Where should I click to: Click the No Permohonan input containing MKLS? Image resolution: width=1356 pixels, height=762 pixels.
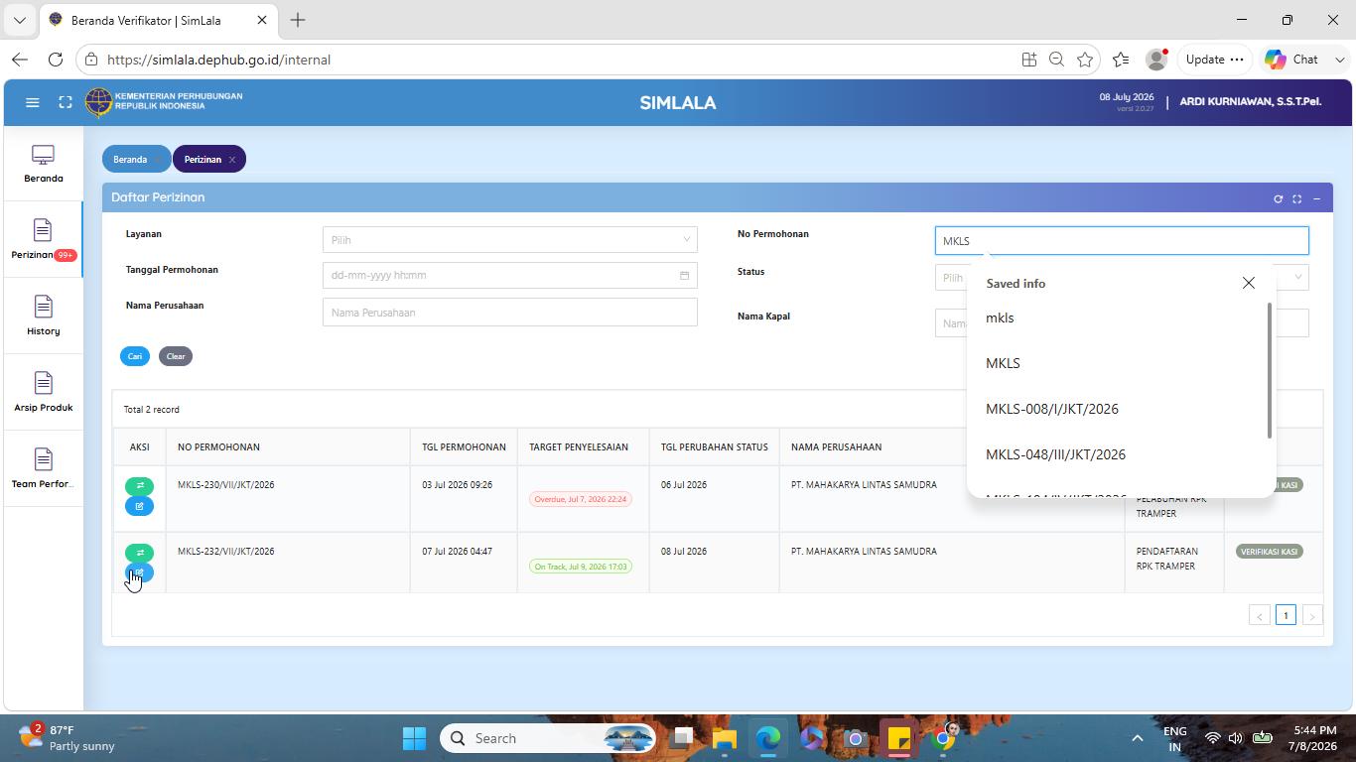click(1122, 240)
